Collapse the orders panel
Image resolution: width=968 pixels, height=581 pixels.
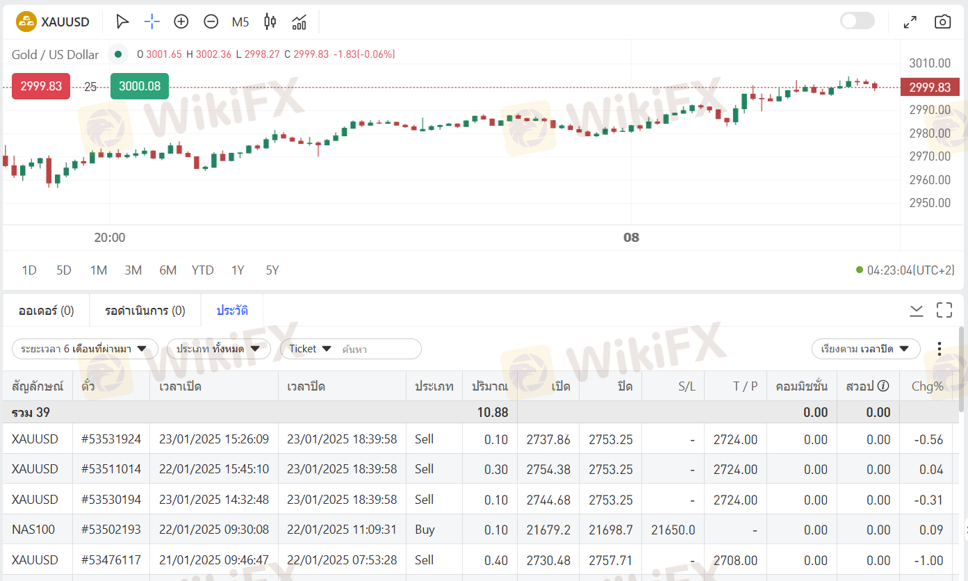point(917,310)
